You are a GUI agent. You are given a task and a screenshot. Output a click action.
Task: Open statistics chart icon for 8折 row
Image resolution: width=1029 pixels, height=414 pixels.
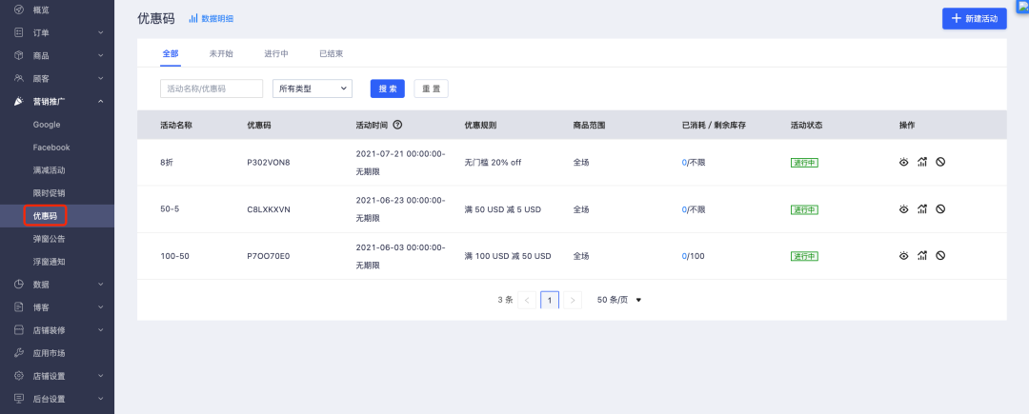click(922, 162)
